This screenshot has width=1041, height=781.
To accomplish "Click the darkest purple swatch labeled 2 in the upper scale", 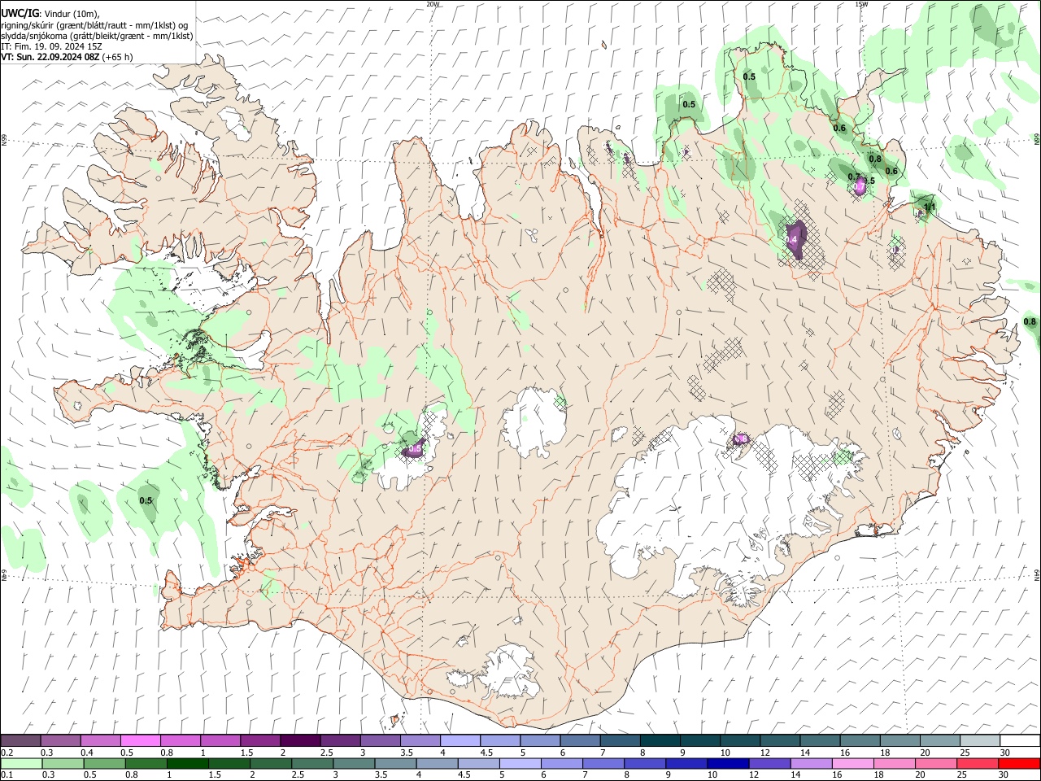I will [x=299, y=741].
